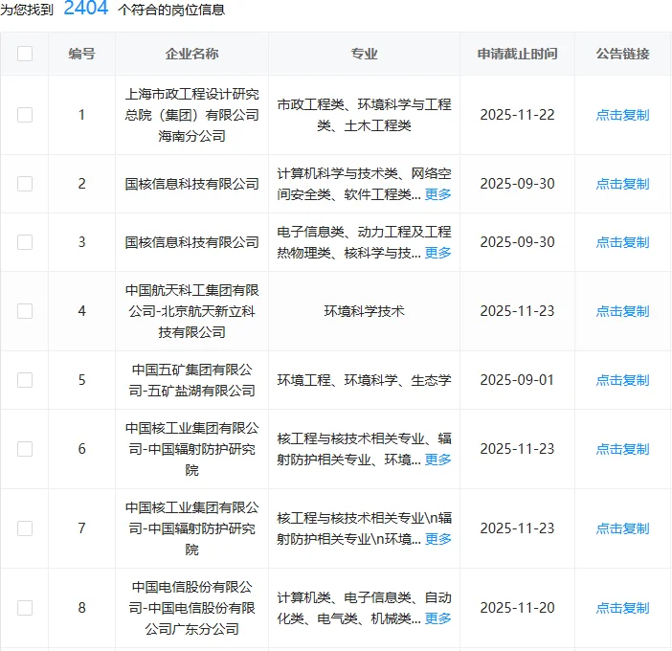Select company 中国航天科工集团 北京航天新立科技
672x651 pixels.
click(192, 311)
